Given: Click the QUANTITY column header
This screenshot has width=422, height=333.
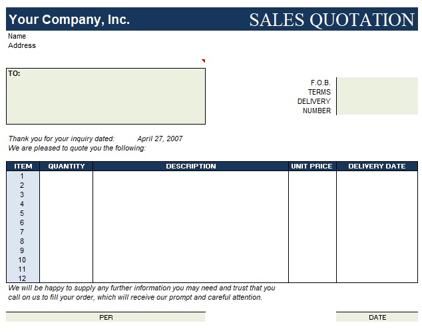Looking at the screenshot, I should click(67, 166).
